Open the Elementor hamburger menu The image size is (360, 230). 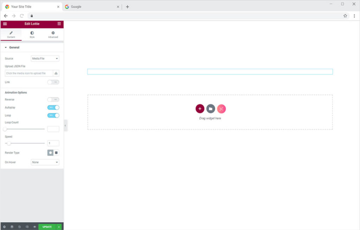(5, 24)
